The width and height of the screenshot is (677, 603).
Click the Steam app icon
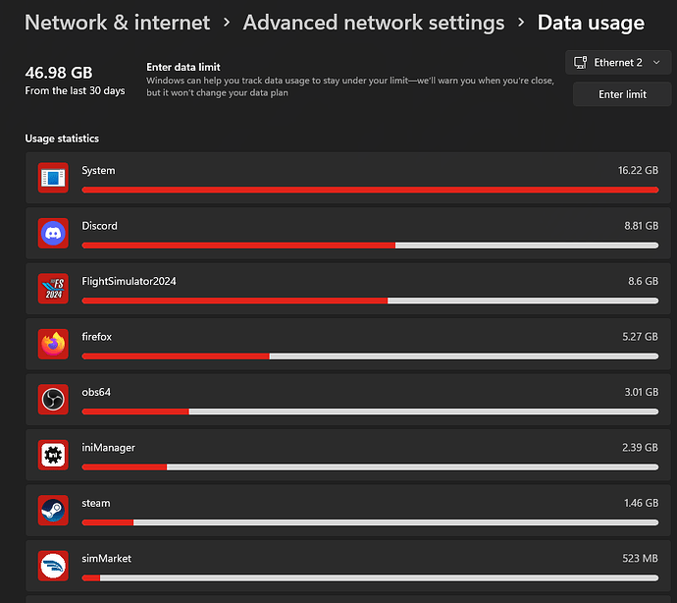[x=53, y=510]
